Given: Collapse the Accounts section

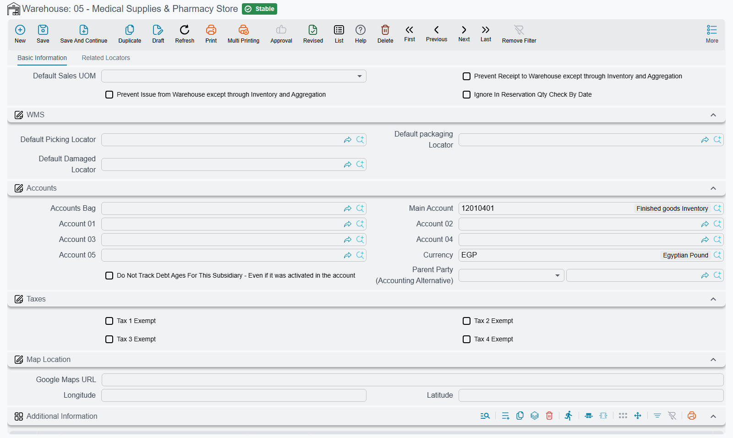Looking at the screenshot, I should [713, 188].
